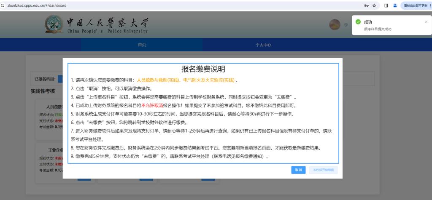
Task: Click the orange subject names text in item 1
Action: click(185, 80)
